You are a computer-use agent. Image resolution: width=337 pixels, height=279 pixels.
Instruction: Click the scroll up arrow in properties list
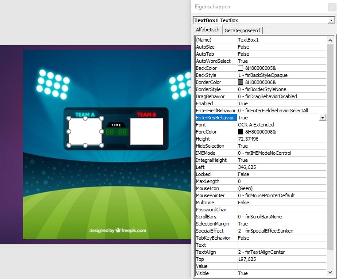pyautogui.click(x=330, y=40)
